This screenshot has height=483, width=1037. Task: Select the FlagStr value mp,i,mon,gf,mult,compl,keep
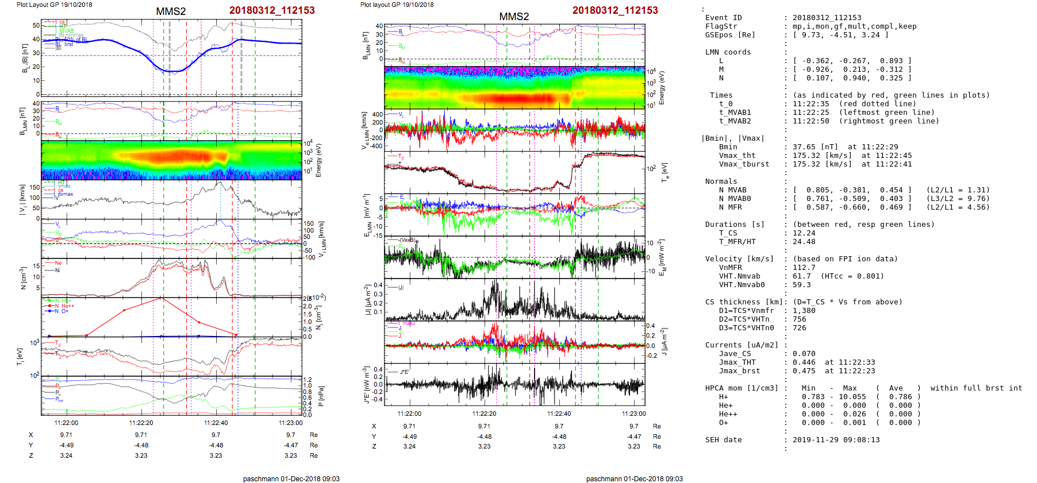[x=855, y=26]
